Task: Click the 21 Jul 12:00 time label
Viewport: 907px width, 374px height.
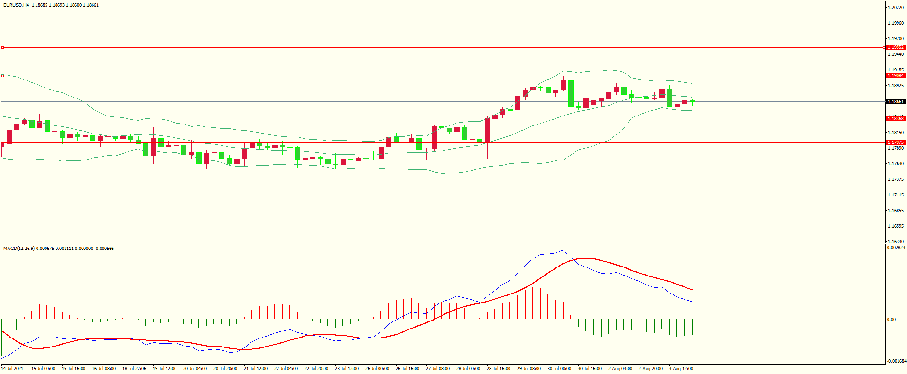Action: click(x=256, y=369)
